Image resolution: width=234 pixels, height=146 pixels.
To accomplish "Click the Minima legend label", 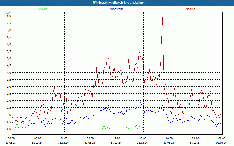I will point(43,9).
